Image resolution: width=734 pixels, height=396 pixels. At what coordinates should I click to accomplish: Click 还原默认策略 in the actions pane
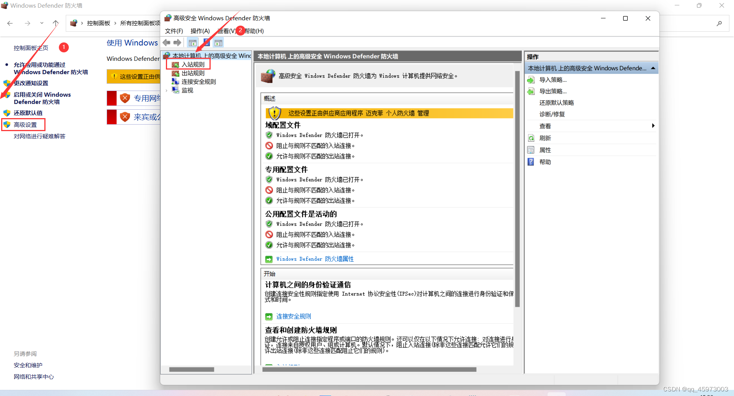[x=557, y=103]
